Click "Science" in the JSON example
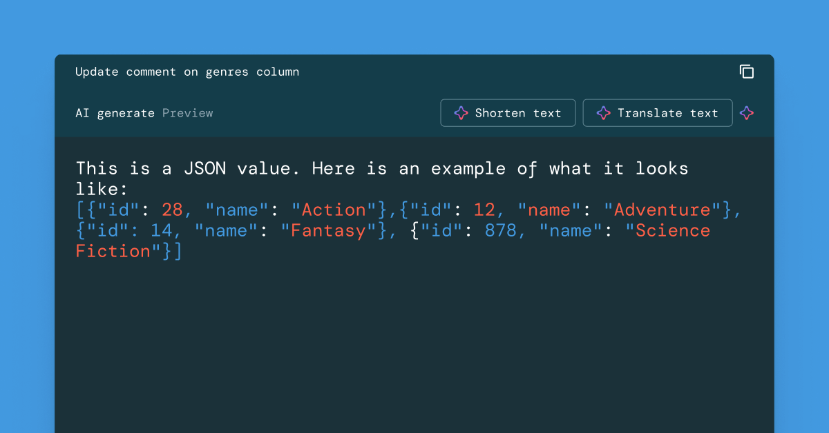The image size is (829, 433). click(x=673, y=230)
